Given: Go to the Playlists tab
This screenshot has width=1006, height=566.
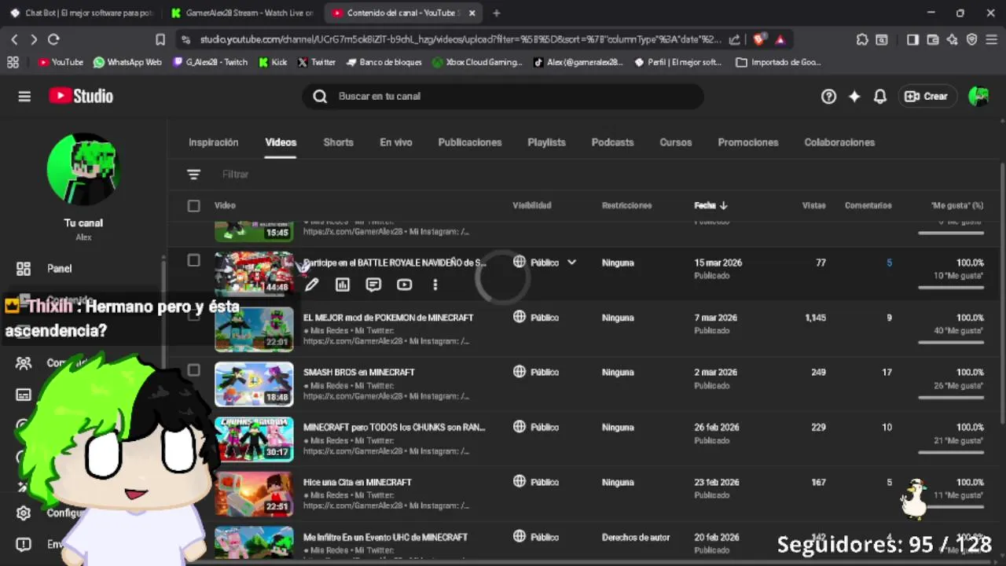Looking at the screenshot, I should [x=546, y=142].
